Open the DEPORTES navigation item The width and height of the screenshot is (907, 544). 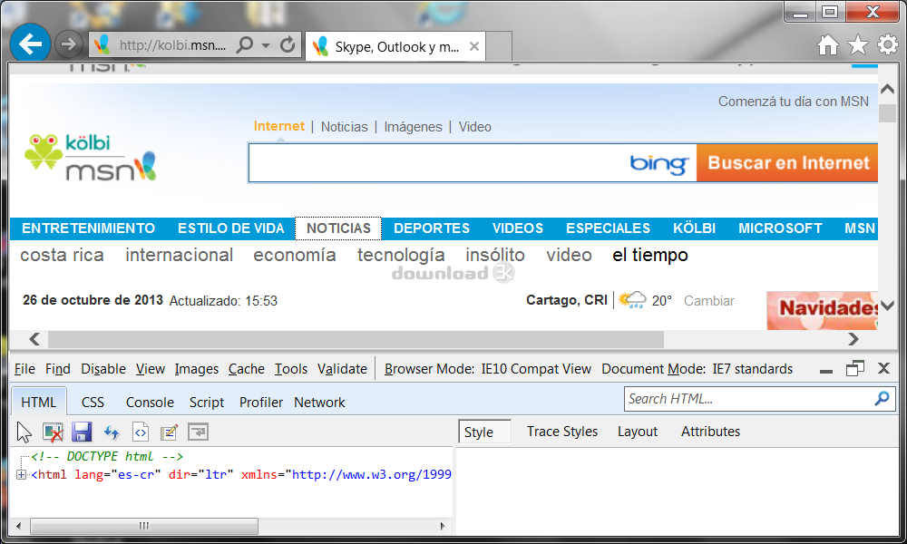(432, 228)
